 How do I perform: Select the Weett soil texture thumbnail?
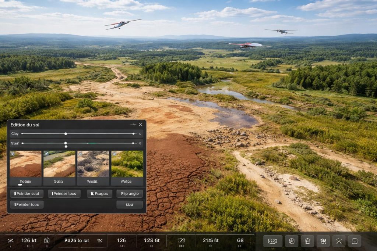[x=93, y=168]
